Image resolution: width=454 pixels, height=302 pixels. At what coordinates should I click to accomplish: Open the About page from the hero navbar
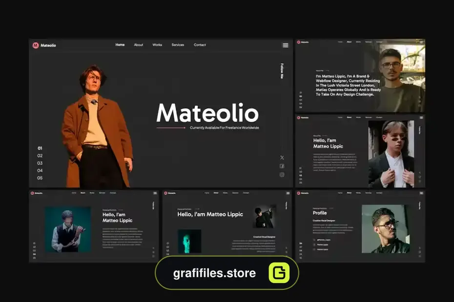pos(139,45)
